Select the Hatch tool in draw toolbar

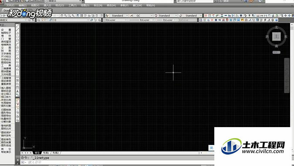pos(17,77)
